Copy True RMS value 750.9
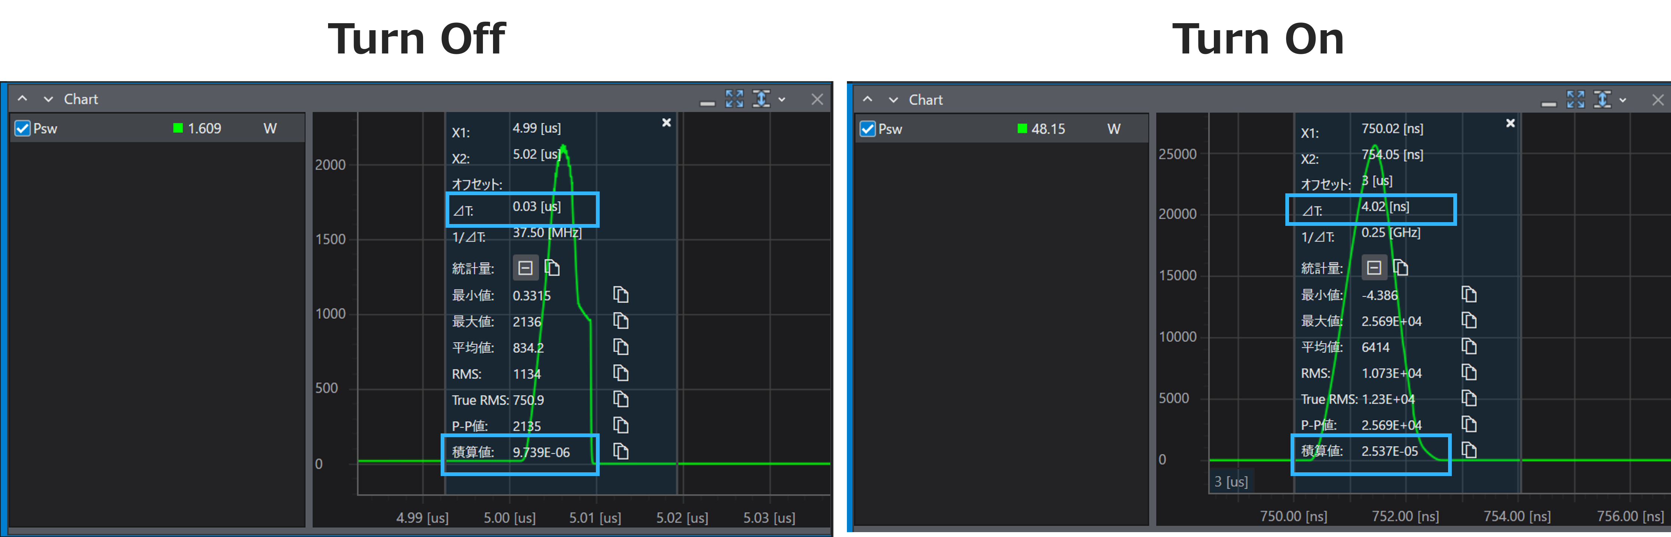1671x537 pixels. click(x=621, y=399)
